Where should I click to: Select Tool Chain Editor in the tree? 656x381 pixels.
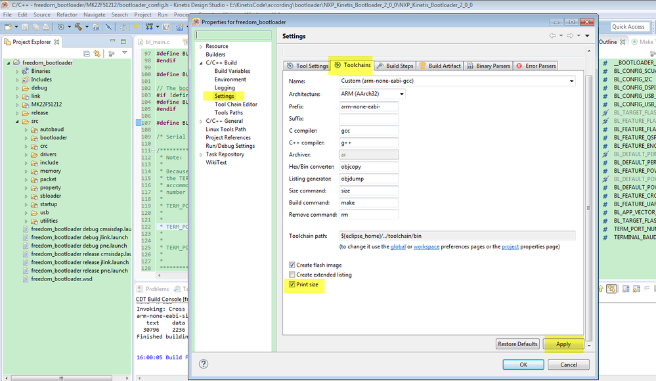coord(236,104)
